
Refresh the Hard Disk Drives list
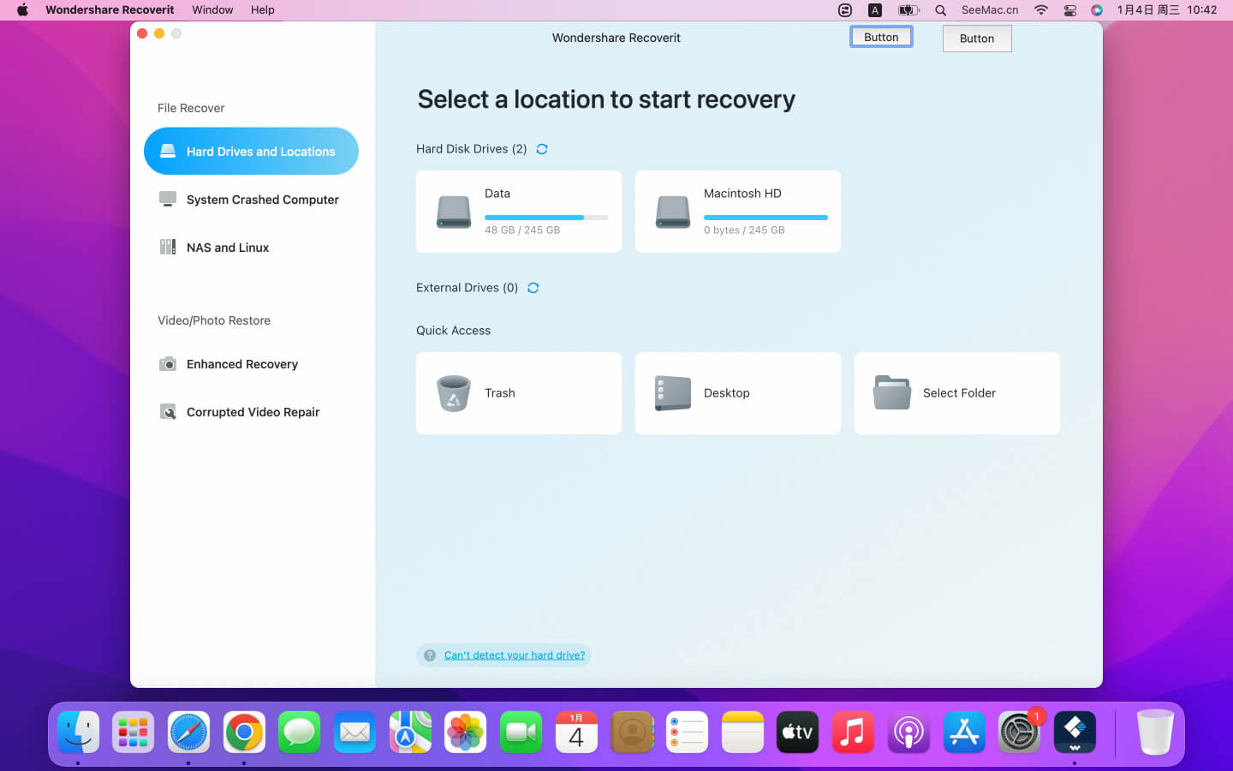(542, 149)
